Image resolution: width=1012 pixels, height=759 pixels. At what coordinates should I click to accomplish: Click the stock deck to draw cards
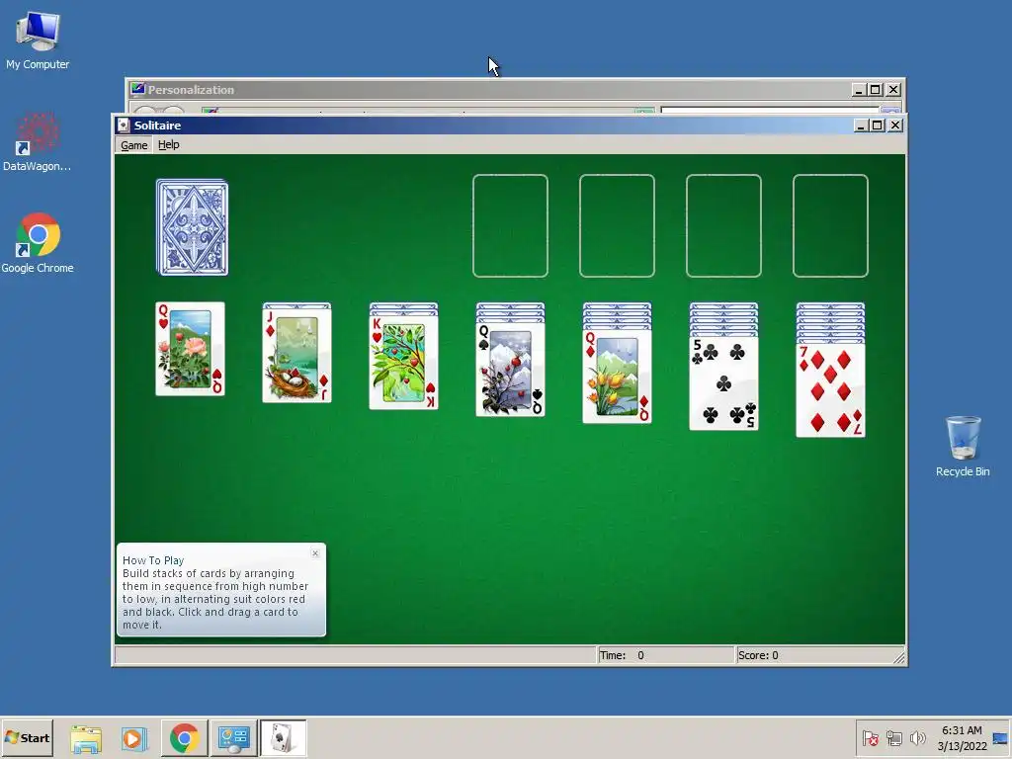pos(192,227)
